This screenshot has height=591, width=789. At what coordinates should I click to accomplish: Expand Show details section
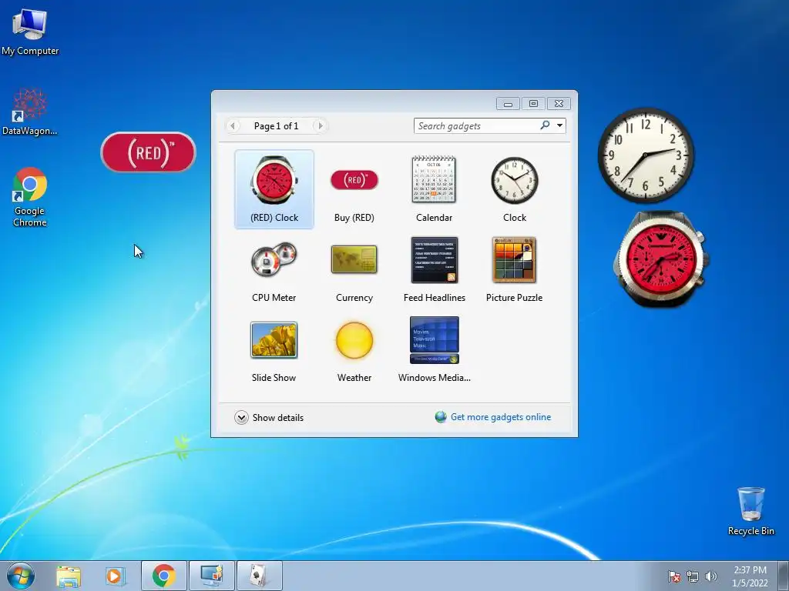(269, 418)
